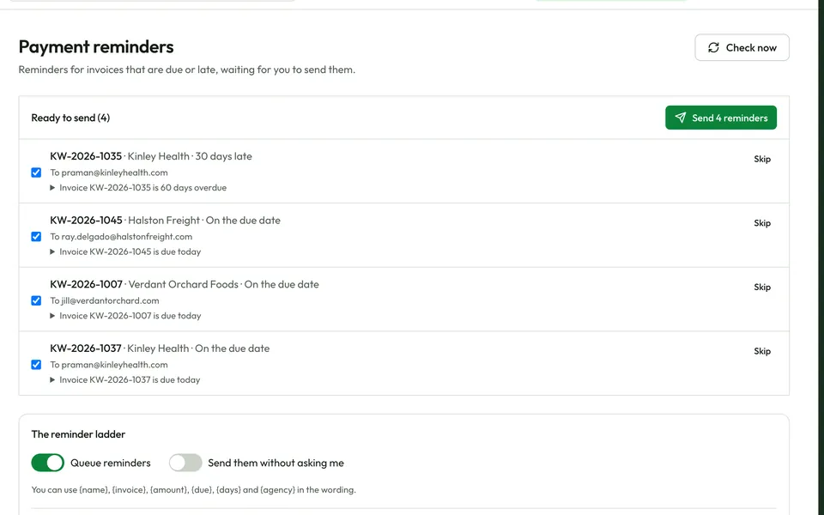824x515 pixels.
Task: Expand the KW-2026-1007 is due today preview
Action: 125,316
